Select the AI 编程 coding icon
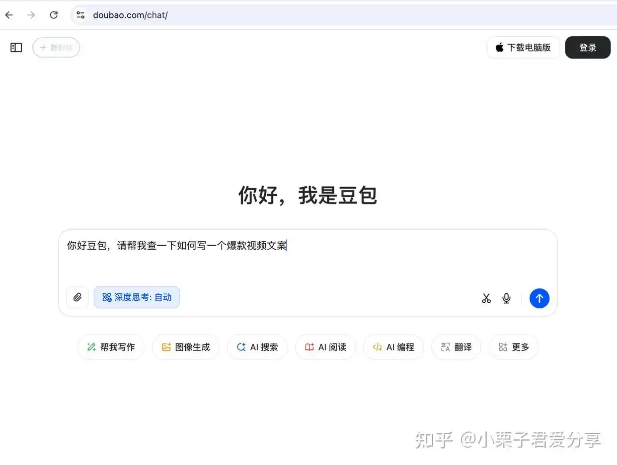 [378, 347]
